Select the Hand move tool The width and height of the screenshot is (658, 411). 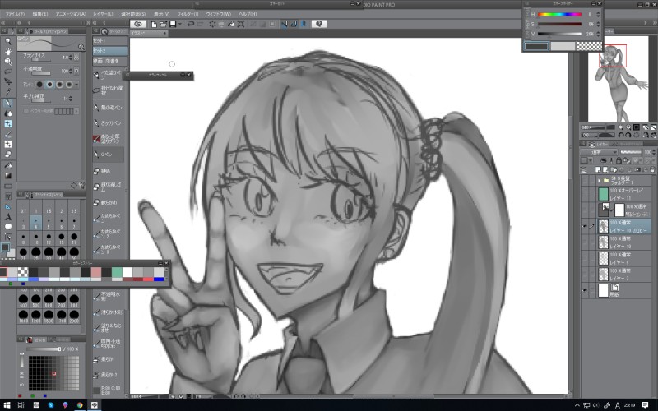(8, 51)
